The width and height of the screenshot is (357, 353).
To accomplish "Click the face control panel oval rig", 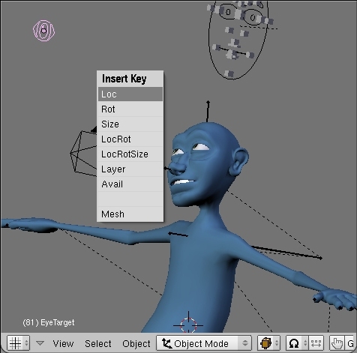I will tap(238, 40).
